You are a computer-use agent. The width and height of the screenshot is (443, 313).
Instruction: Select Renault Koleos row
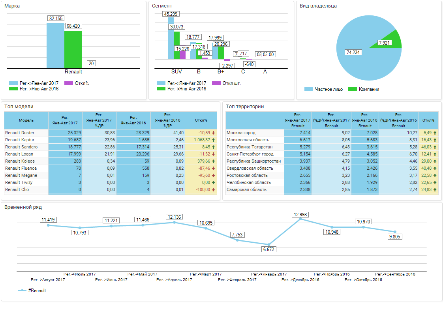point(111,161)
